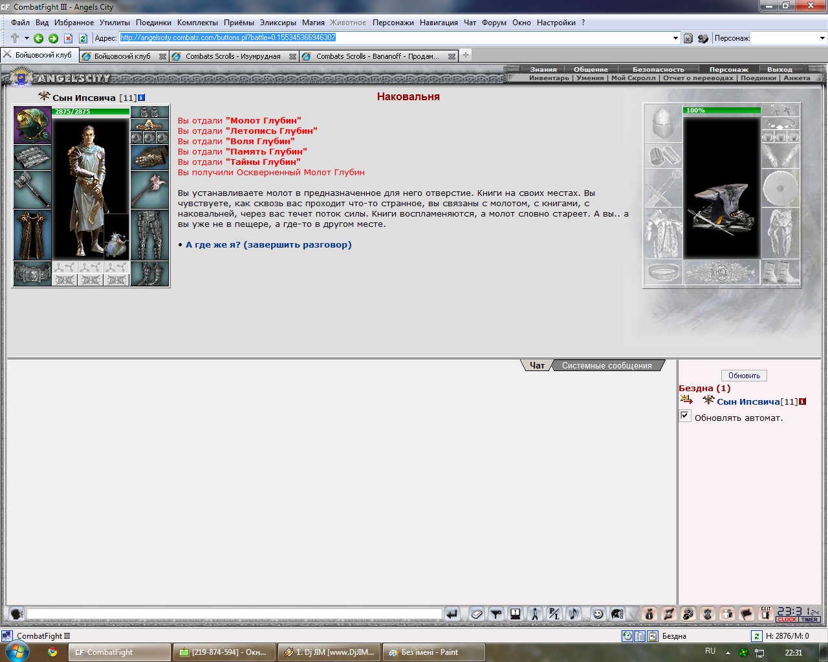Click the equipped axe weapon slot on the right

(149, 189)
